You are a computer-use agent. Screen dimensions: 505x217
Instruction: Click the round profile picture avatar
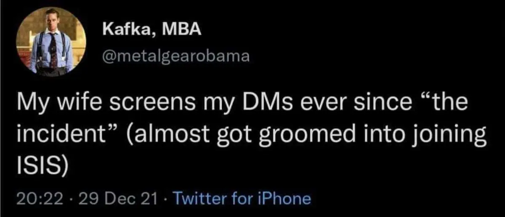click(x=51, y=42)
